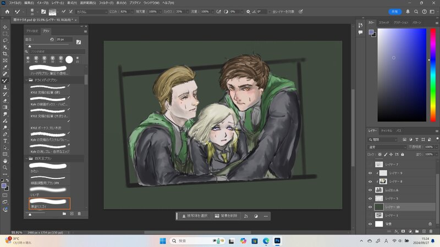Click foreground color swatch in Color panel
440x247 pixels.
pos(371,32)
